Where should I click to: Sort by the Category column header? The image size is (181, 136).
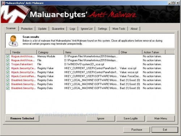tap(50, 52)
